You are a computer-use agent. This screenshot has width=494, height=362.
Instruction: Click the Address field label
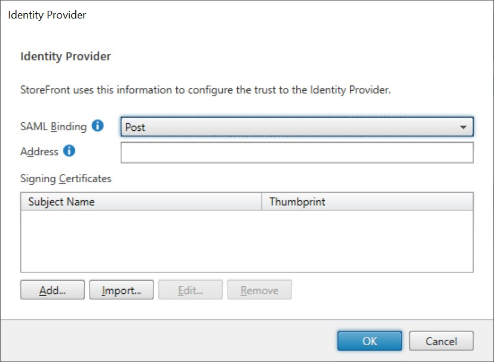41,152
